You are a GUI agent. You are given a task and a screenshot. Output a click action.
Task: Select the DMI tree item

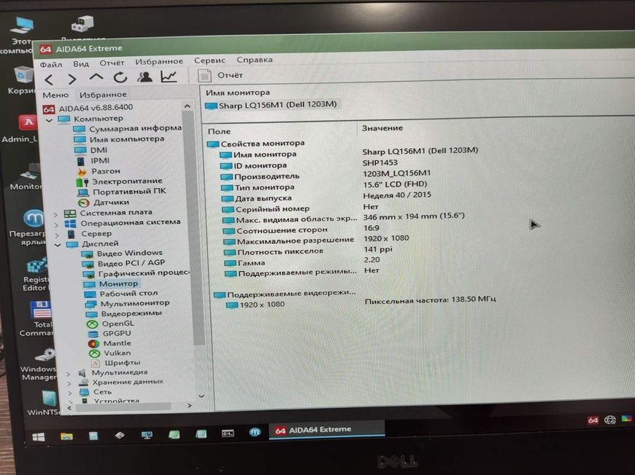coord(99,150)
